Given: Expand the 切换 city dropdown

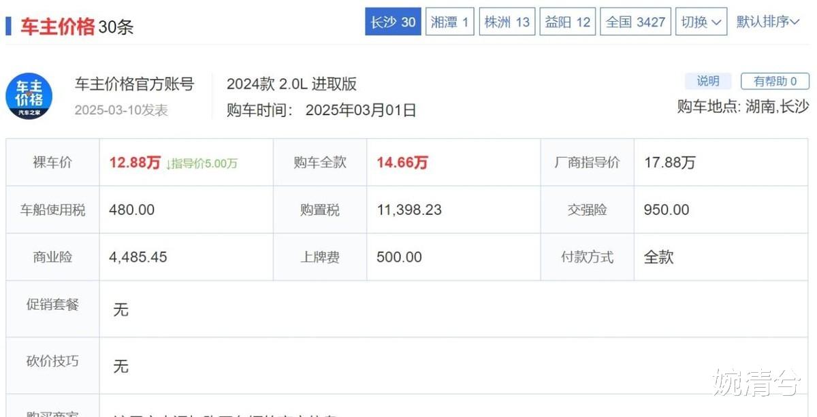Looking at the screenshot, I should coord(701,22).
